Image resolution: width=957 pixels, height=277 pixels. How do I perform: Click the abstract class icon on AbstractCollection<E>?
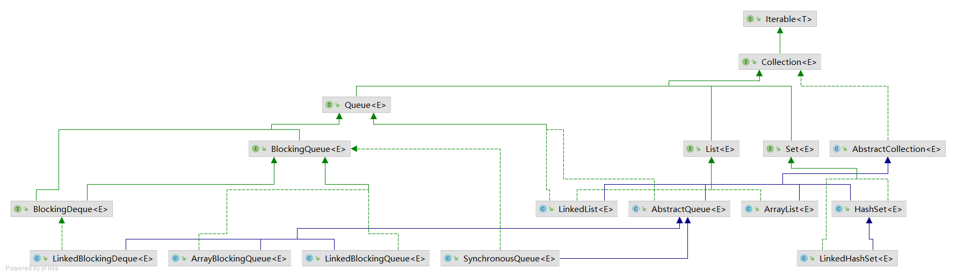tap(837, 149)
